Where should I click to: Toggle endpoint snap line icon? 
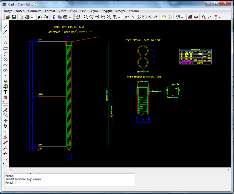pyautogui.click(x=209, y=17)
